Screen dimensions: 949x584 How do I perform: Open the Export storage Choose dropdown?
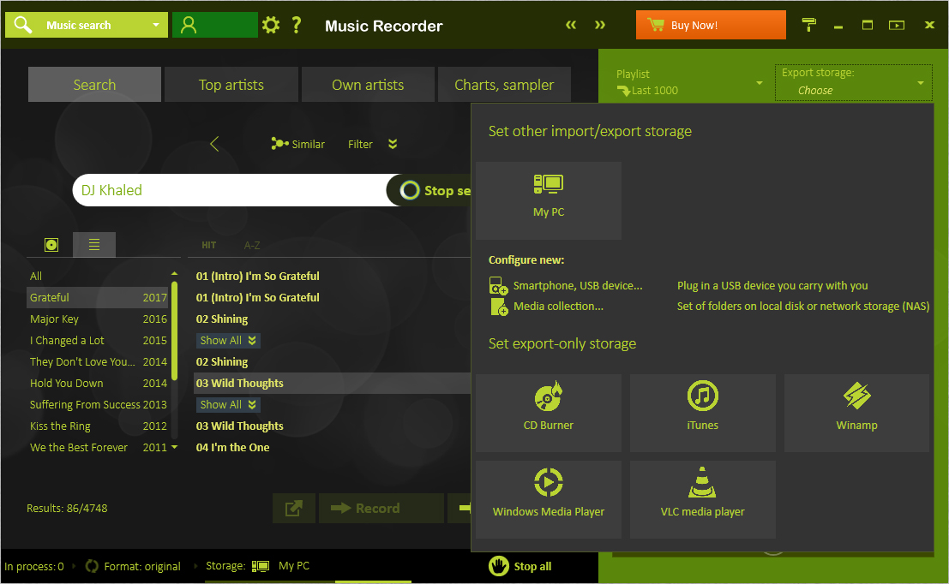853,82
